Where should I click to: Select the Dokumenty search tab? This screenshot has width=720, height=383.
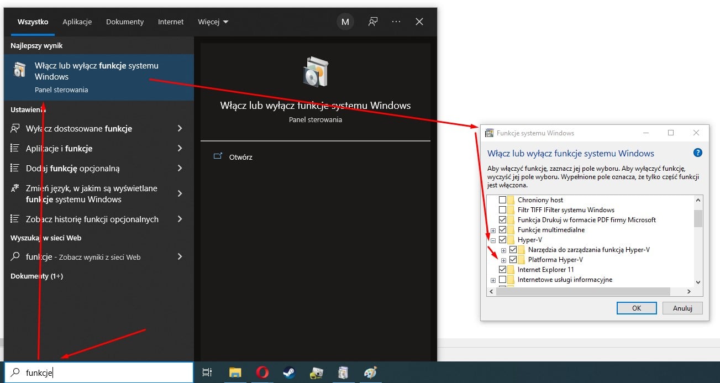[125, 22]
